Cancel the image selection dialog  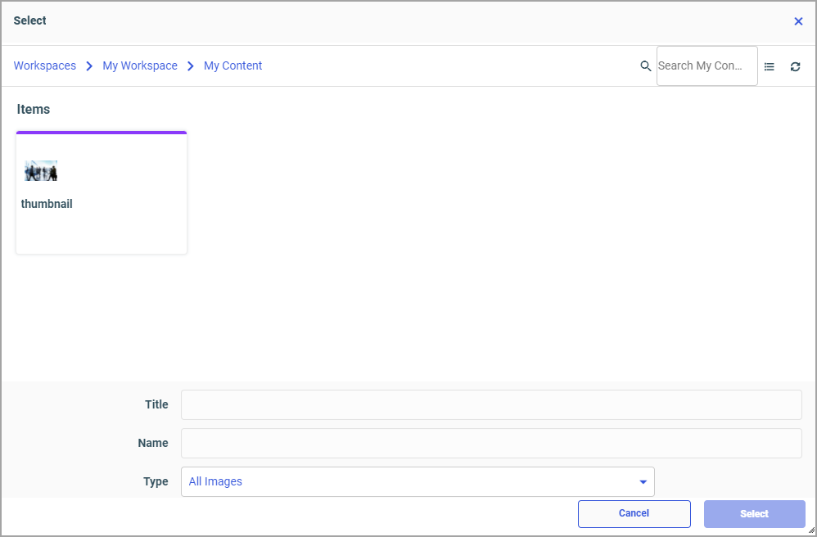pos(634,513)
